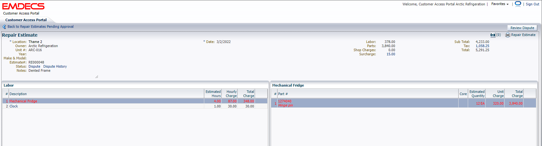Grab the Notes field resize handle
Viewport: 542px width, 146px height.
click(97, 77)
